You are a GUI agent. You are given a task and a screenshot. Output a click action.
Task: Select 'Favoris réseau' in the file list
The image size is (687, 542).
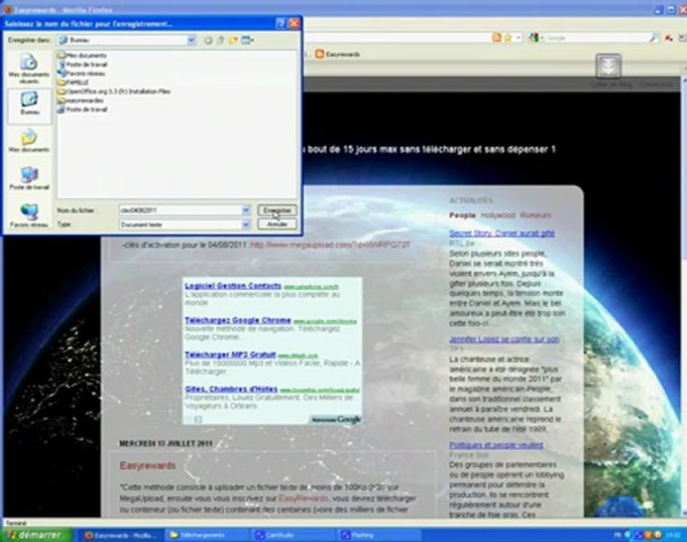tap(82, 74)
